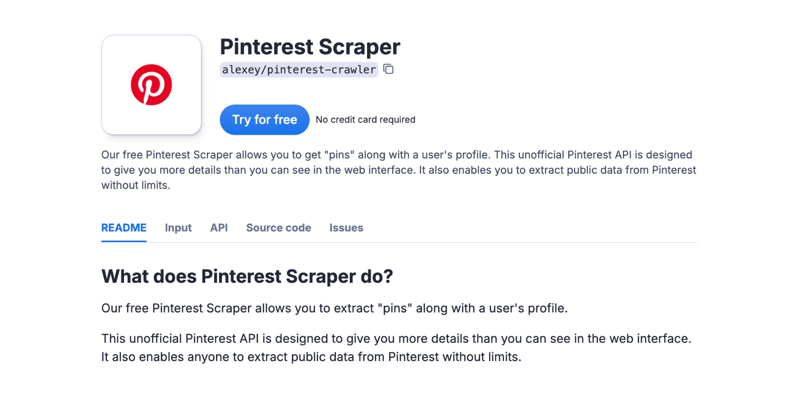Go to the Source code tab
Viewport: 792px width, 394px height.
coord(279,228)
